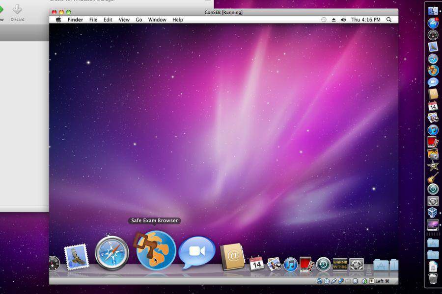Image resolution: width=442 pixels, height=294 pixels.
Task: Open Address Book in the guest dock
Action: (232, 256)
